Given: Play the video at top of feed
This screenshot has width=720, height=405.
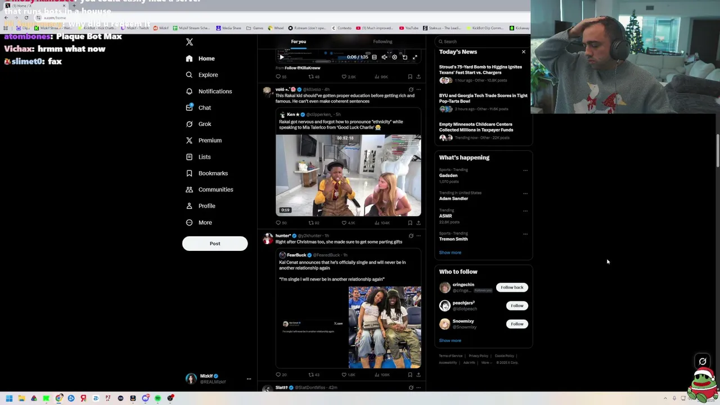Looking at the screenshot, I should point(282,57).
